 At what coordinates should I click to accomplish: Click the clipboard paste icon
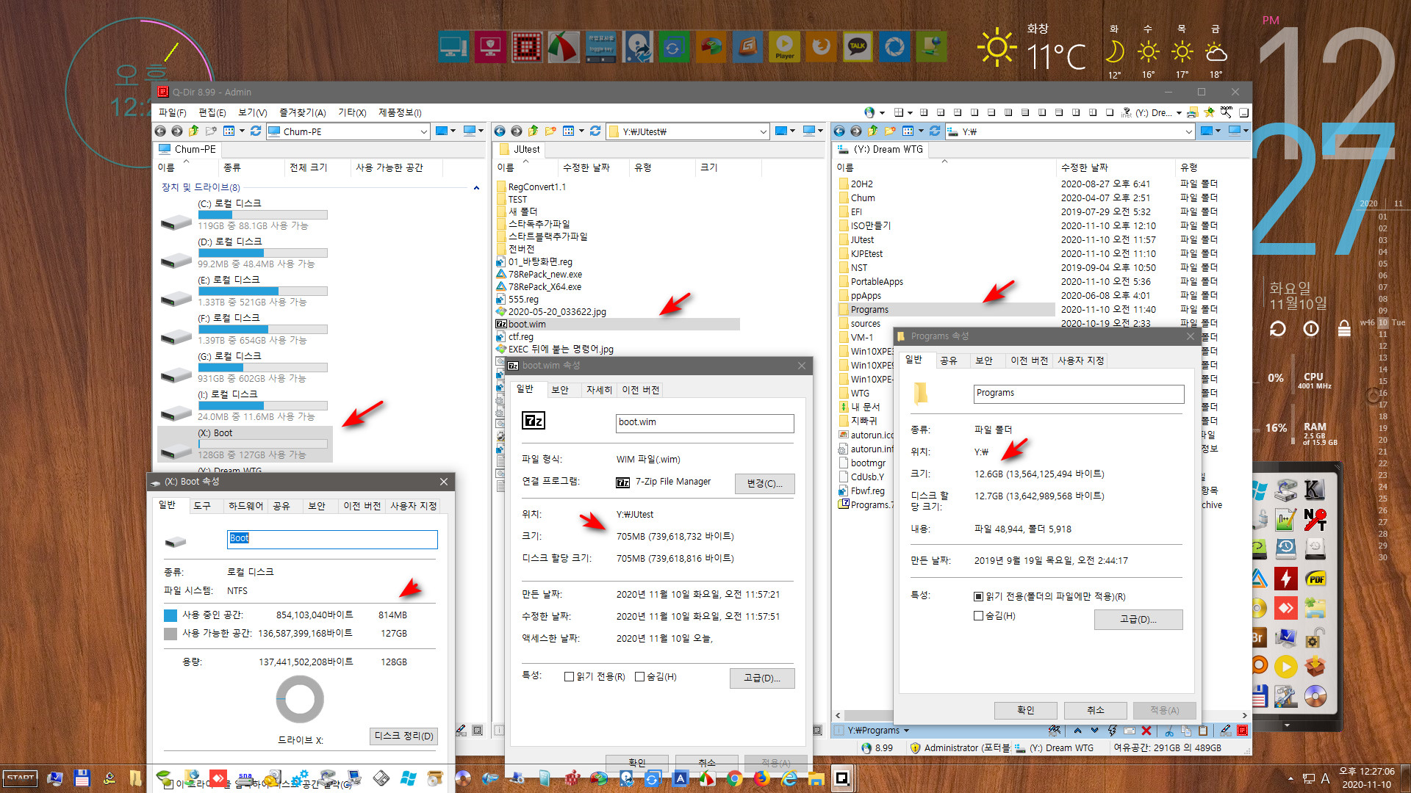point(1203,731)
